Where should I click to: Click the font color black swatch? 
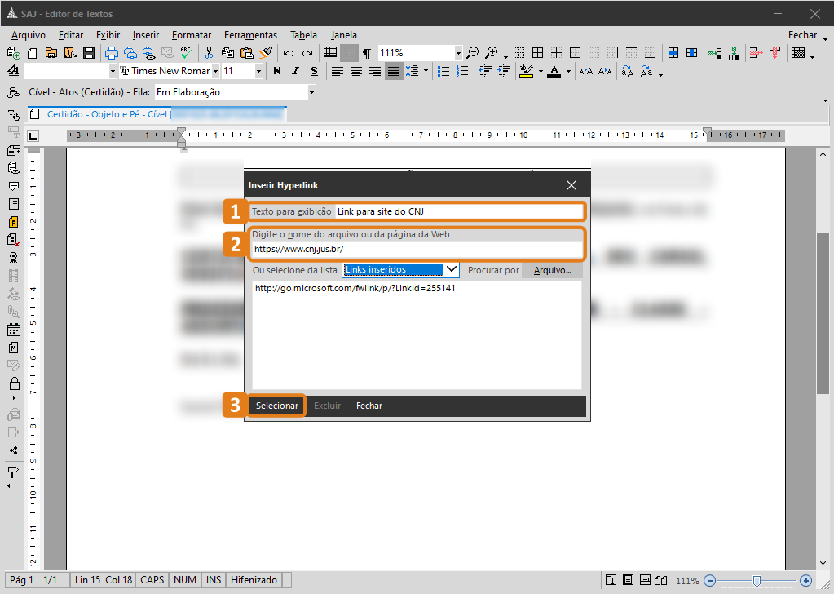click(554, 71)
